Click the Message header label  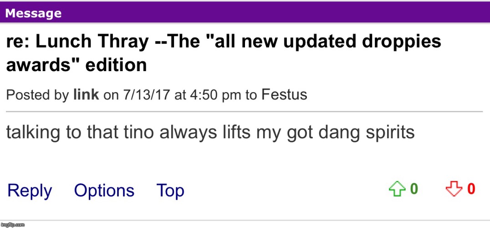click(33, 13)
